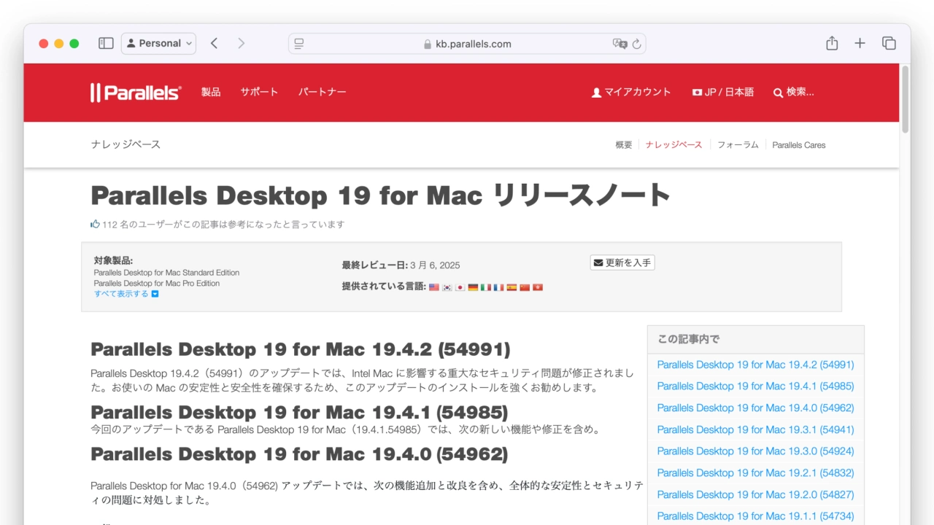934x525 pixels.
Task: Show the tab overview
Action: pyautogui.click(x=889, y=44)
